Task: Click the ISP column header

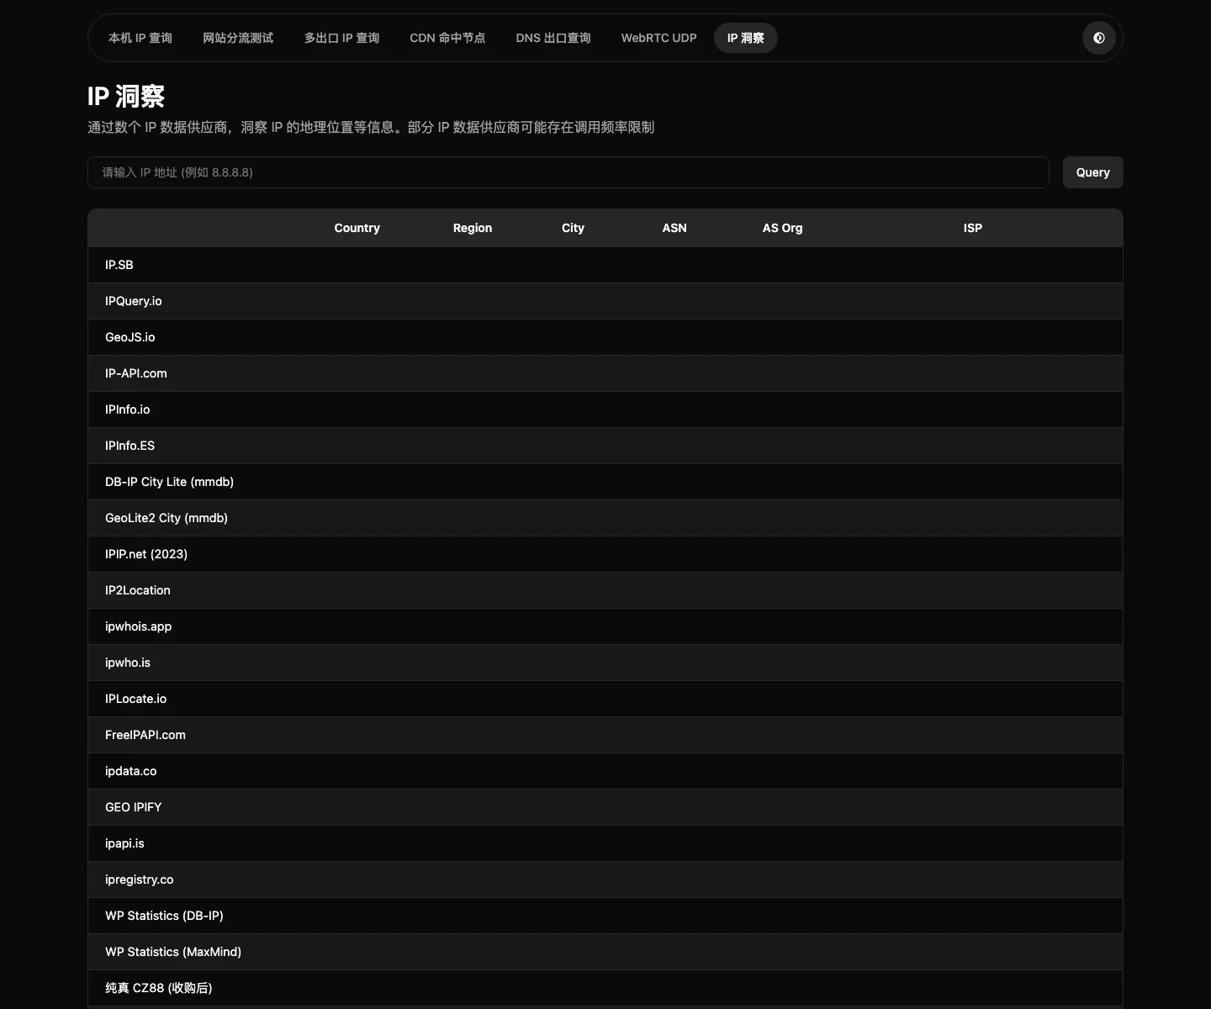Action: 972,228
